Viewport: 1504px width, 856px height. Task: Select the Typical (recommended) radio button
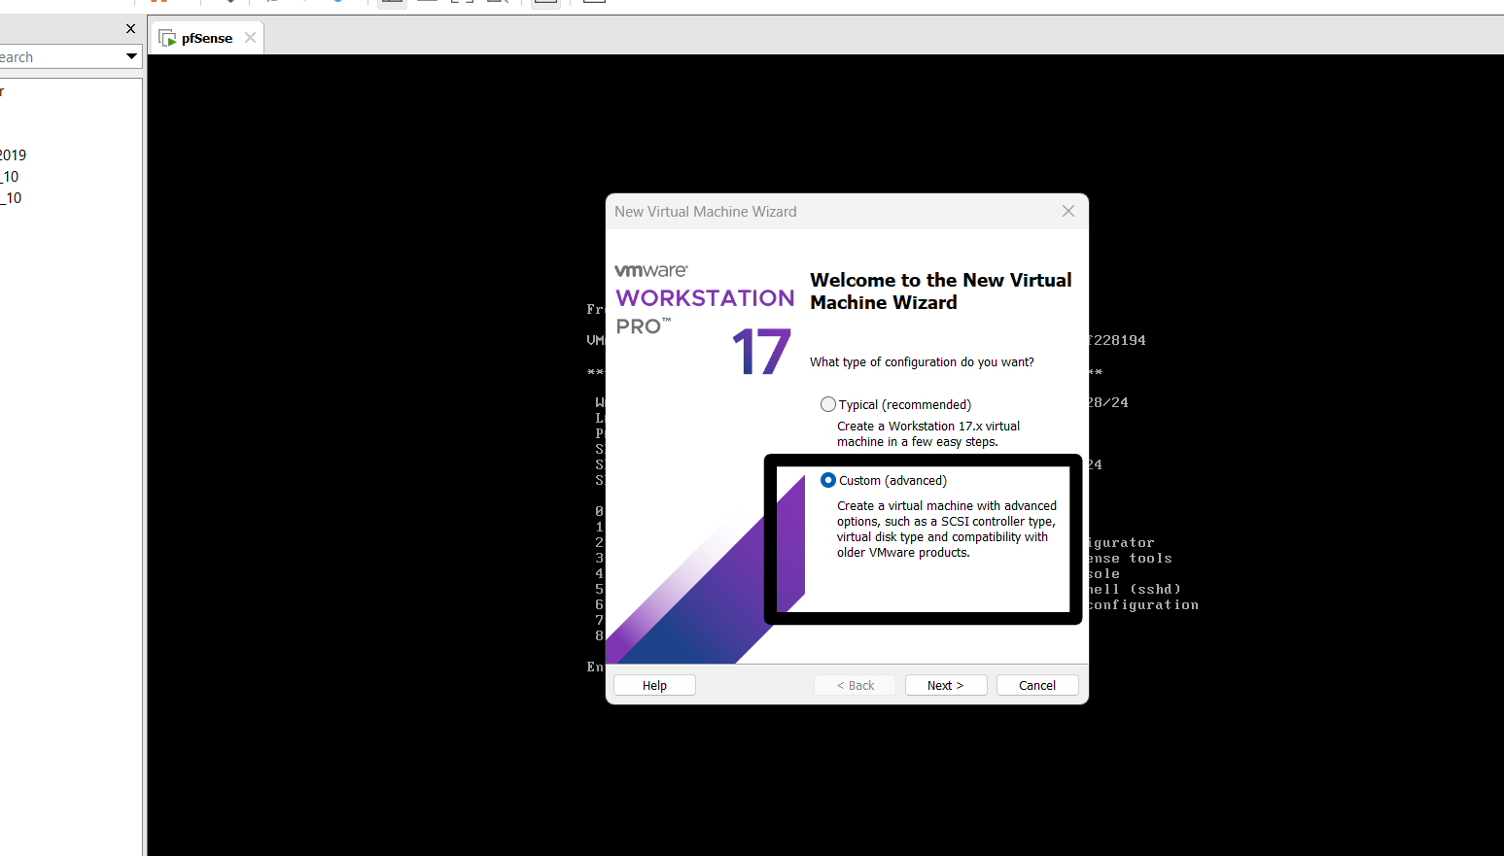click(828, 404)
